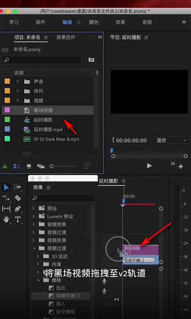Open the button editor plus icon
Image resolution: width=191 pixels, height=319 pixels.
tap(181, 167)
